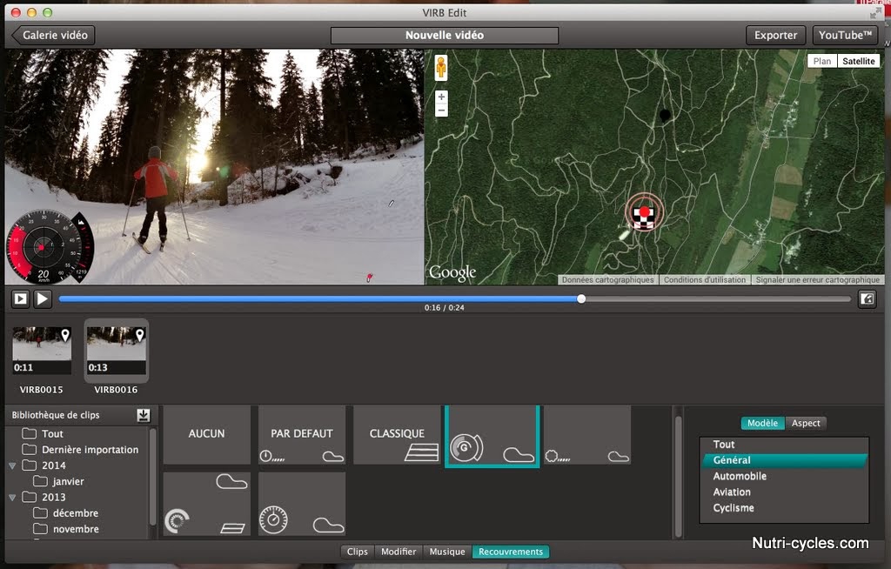Click the Exporter button
Screen dimensions: 891x569
(x=775, y=36)
